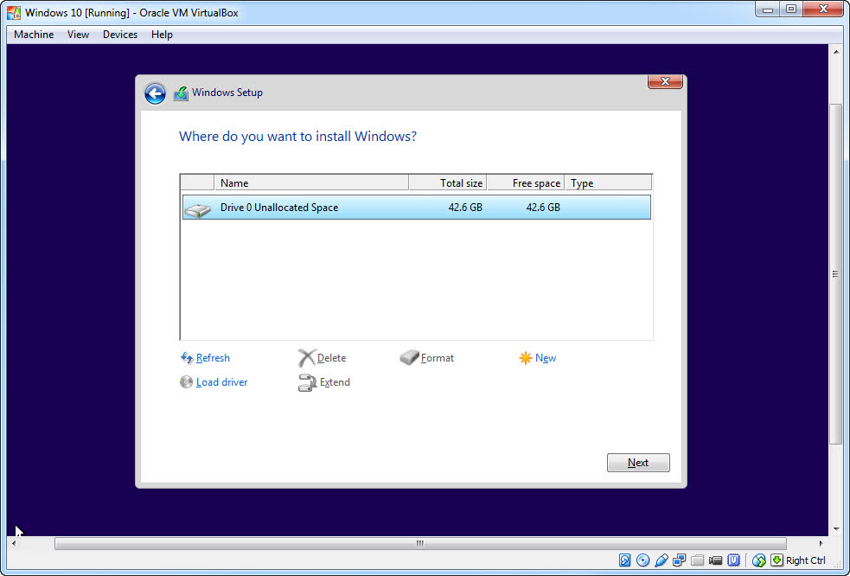Click the New link to create partition
Viewport: 850px width, 576px height.
(546, 358)
